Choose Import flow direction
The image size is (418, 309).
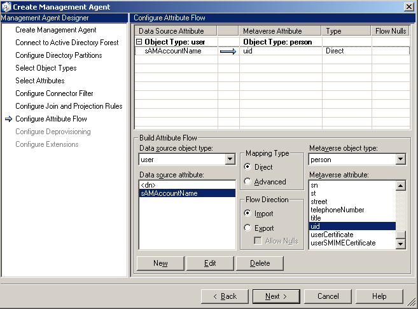coord(247,213)
